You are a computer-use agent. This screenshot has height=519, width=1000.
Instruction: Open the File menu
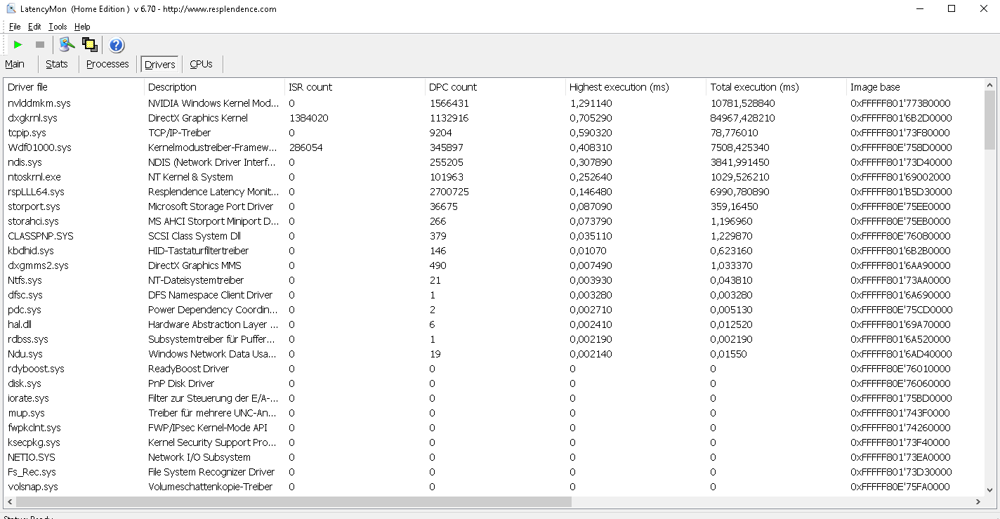[15, 27]
